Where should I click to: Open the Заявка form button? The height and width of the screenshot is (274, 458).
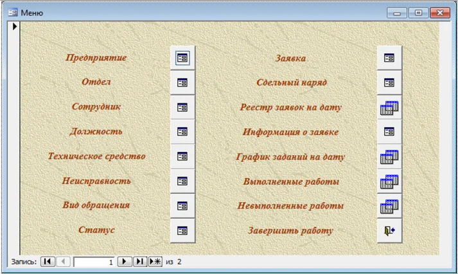point(389,58)
